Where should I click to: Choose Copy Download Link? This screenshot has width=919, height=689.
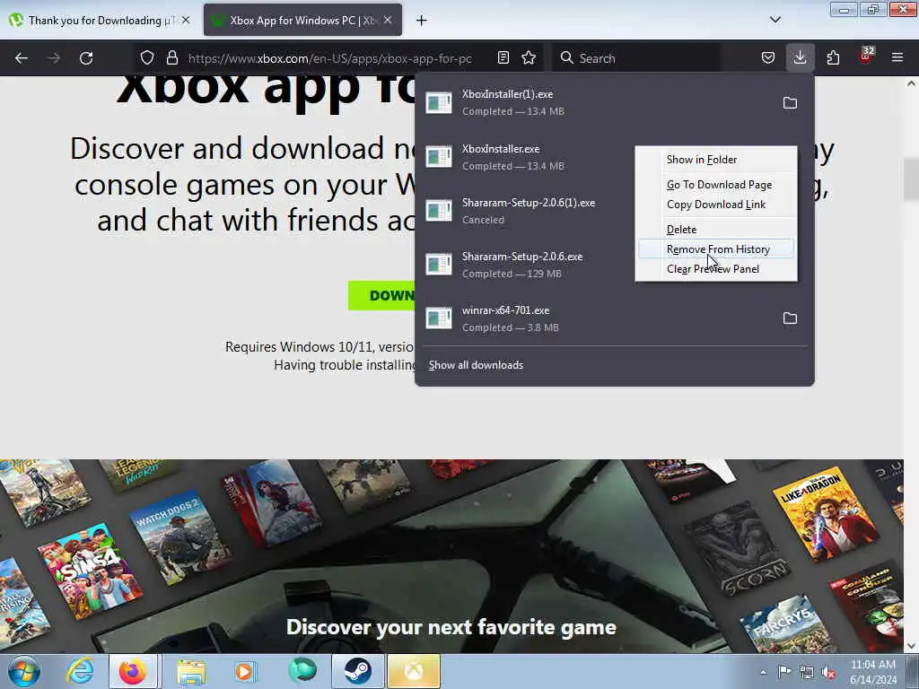pos(716,205)
